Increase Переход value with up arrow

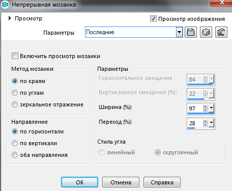206,121
